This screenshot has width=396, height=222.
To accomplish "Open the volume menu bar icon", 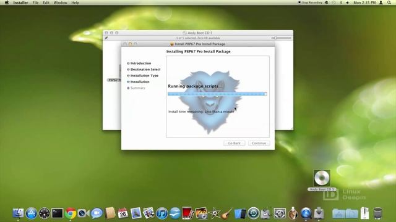I will pos(348,2).
